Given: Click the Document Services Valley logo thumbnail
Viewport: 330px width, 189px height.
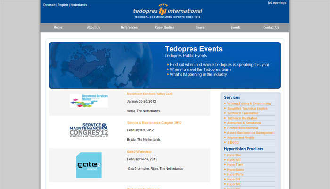Looking at the screenshot, I should click(89, 101).
